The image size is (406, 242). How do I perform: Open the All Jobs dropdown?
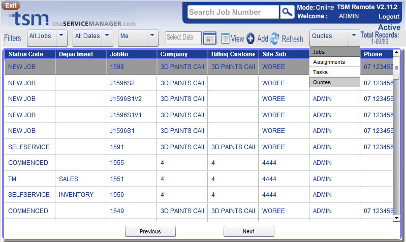(47, 38)
